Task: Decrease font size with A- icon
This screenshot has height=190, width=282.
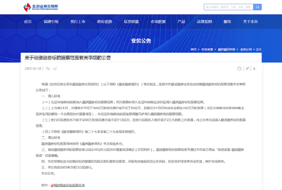Action: pos(255,68)
